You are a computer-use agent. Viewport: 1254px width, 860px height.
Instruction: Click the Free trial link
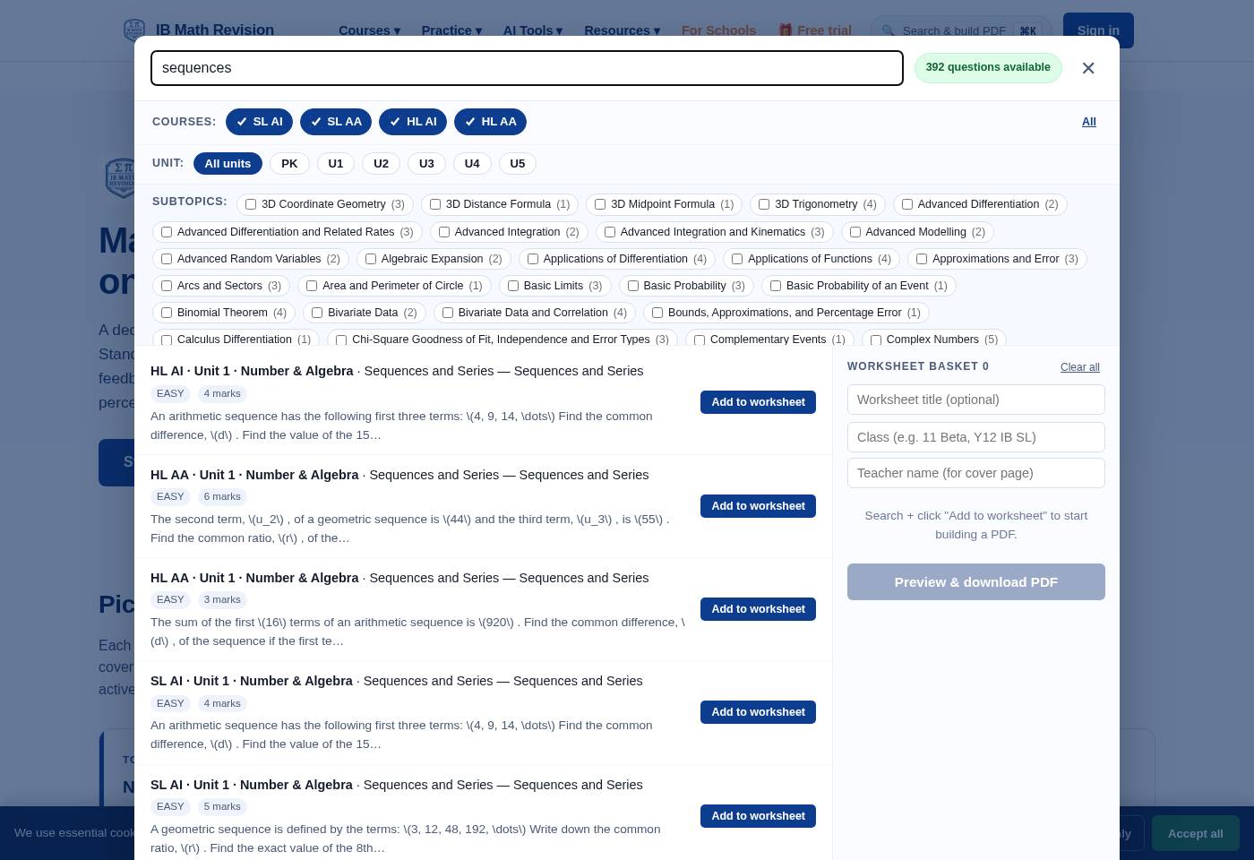click(x=815, y=30)
